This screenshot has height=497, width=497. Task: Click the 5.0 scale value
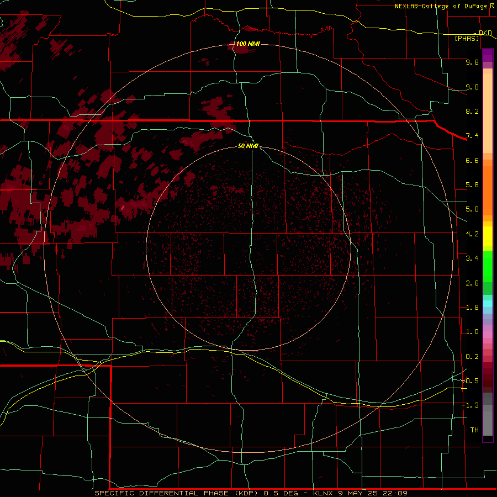click(472, 209)
